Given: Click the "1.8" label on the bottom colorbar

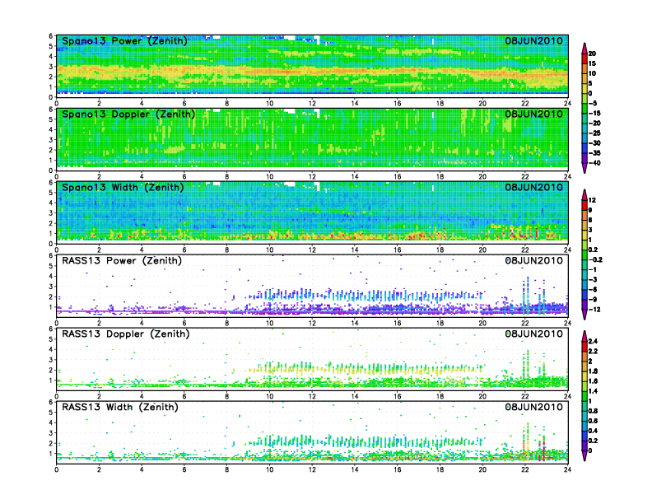Looking at the screenshot, I should coord(593,371).
